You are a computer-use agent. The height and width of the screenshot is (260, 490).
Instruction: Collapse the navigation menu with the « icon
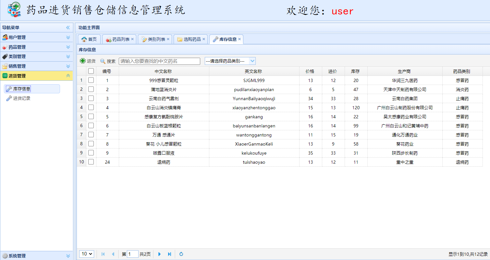pos(68,28)
